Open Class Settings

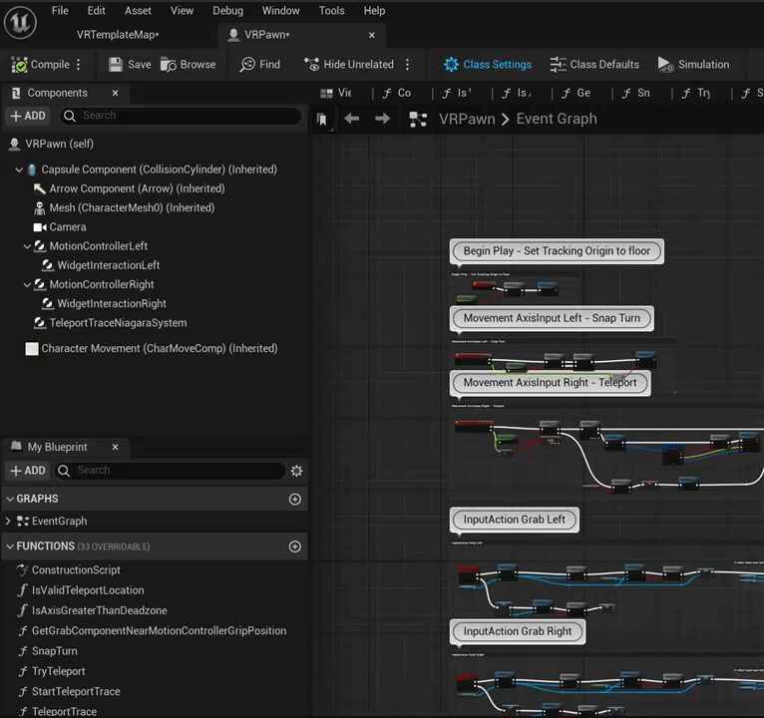[488, 64]
